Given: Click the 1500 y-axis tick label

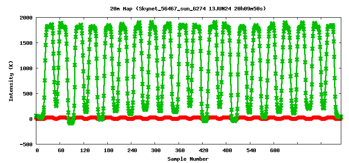Looking at the screenshot, I should point(26,43).
